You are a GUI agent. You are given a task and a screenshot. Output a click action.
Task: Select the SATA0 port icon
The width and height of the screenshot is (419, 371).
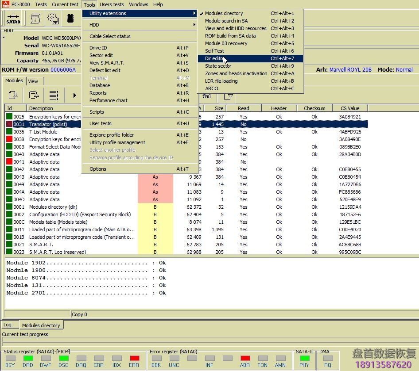coord(13,18)
